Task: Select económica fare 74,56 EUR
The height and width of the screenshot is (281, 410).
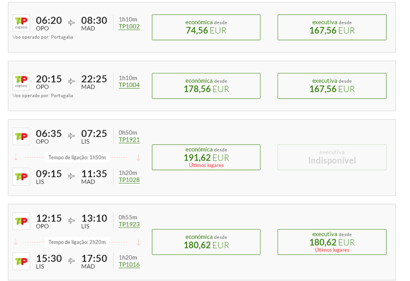Action: (x=206, y=27)
